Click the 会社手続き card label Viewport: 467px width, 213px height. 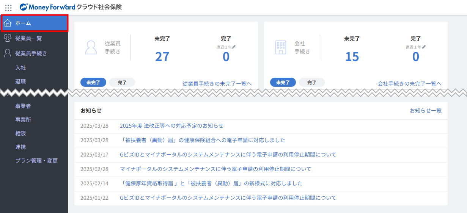coord(302,47)
